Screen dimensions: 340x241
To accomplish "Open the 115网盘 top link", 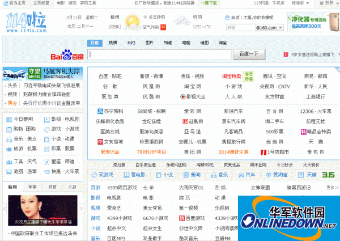I will point(261,3).
